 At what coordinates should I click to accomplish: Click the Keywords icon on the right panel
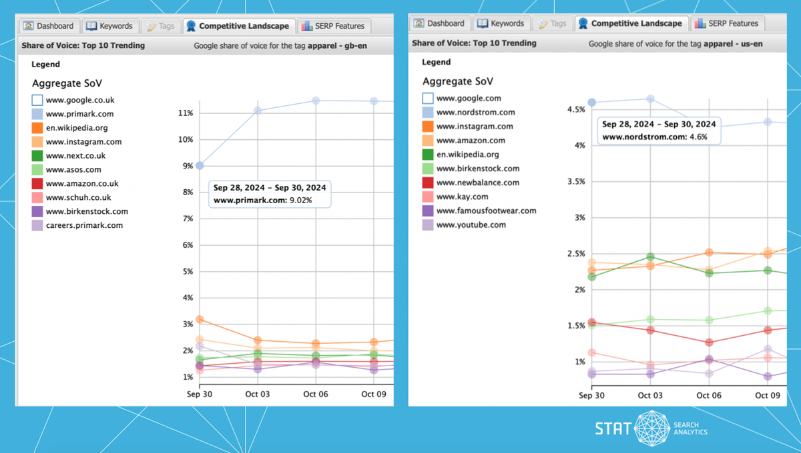coord(482,23)
